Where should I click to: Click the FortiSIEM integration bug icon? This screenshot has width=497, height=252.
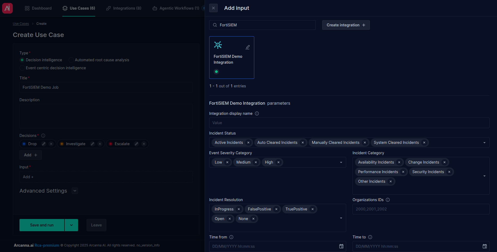[218, 45]
